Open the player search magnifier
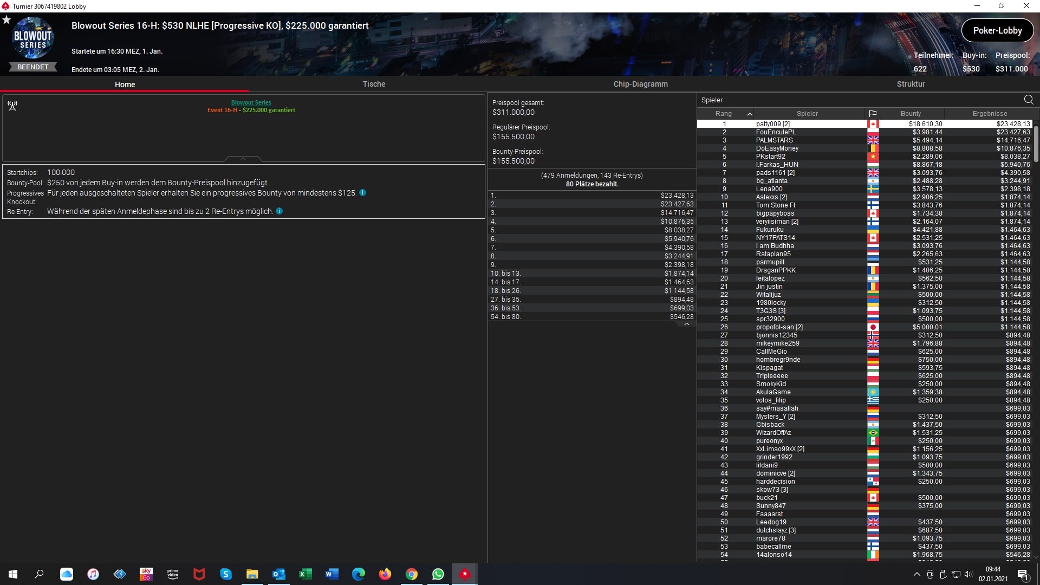This screenshot has height=585, width=1040. pos(1028,100)
